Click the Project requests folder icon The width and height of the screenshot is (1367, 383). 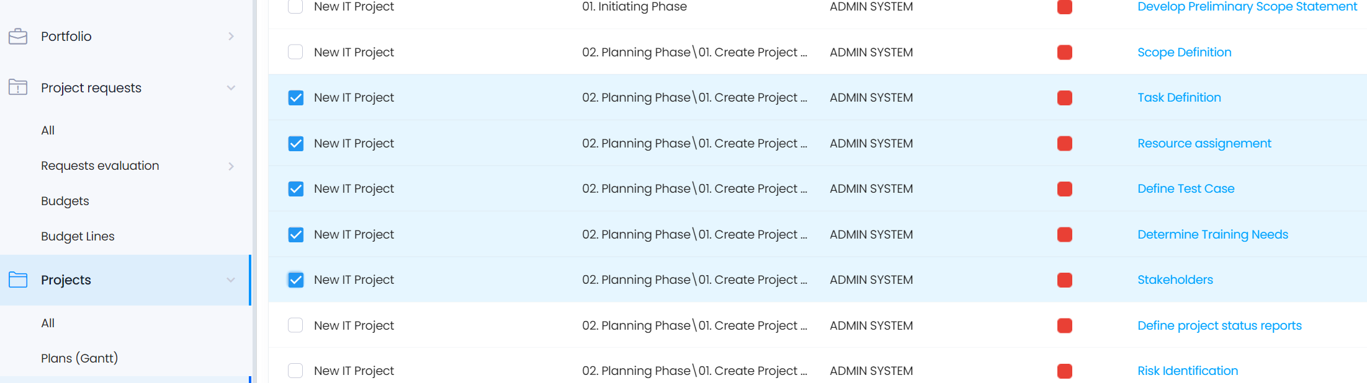point(18,87)
